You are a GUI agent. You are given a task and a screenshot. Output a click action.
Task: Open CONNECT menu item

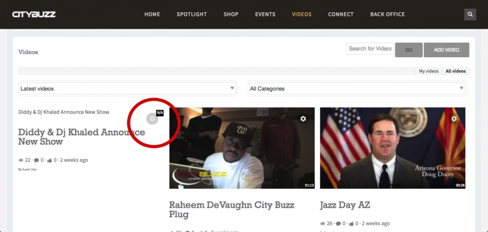(341, 14)
